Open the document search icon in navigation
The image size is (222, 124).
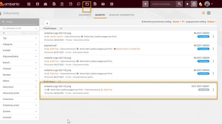(95, 4)
